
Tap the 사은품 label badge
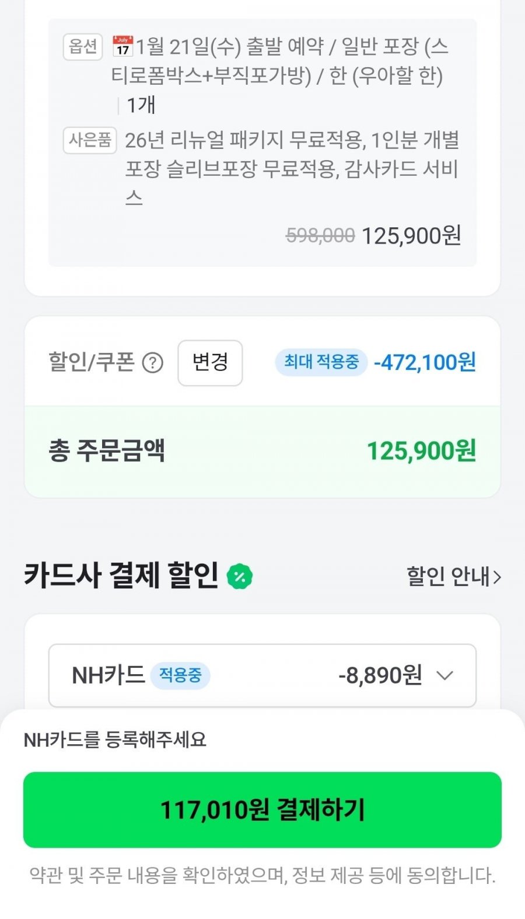90,140
